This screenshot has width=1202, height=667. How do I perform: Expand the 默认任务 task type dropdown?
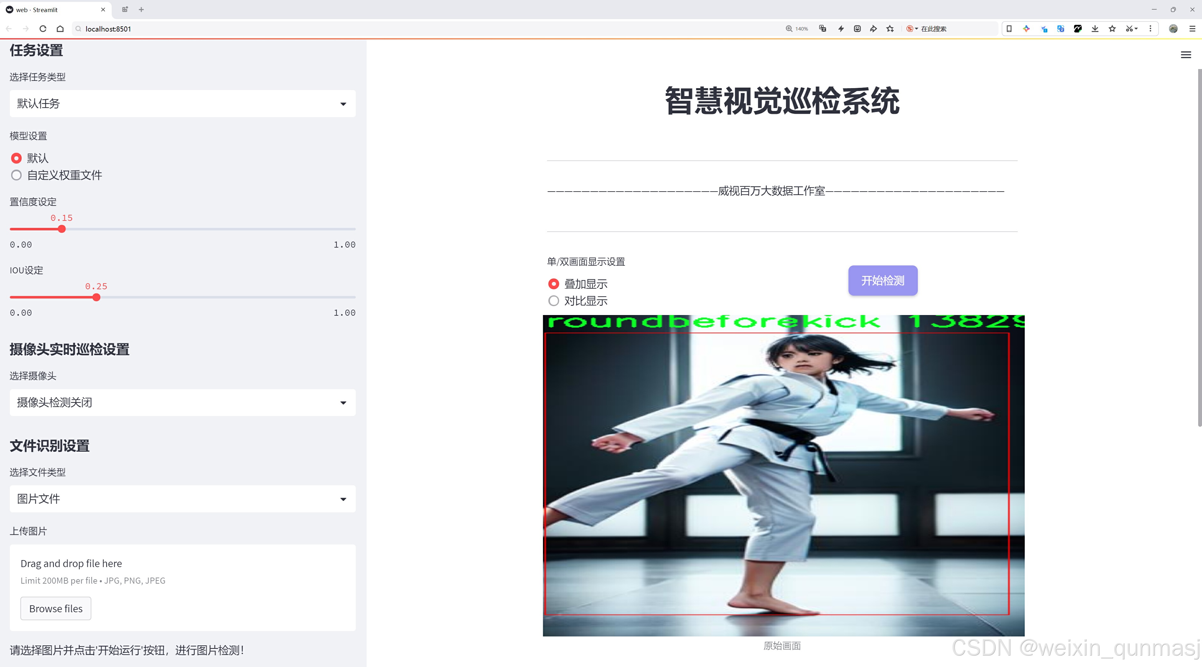tap(182, 103)
